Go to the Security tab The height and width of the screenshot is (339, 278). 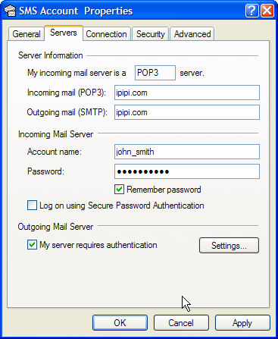click(x=151, y=34)
